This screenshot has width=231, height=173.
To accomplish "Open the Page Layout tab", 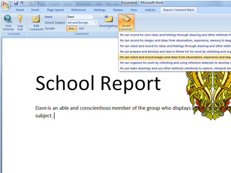I will tap(55, 10).
